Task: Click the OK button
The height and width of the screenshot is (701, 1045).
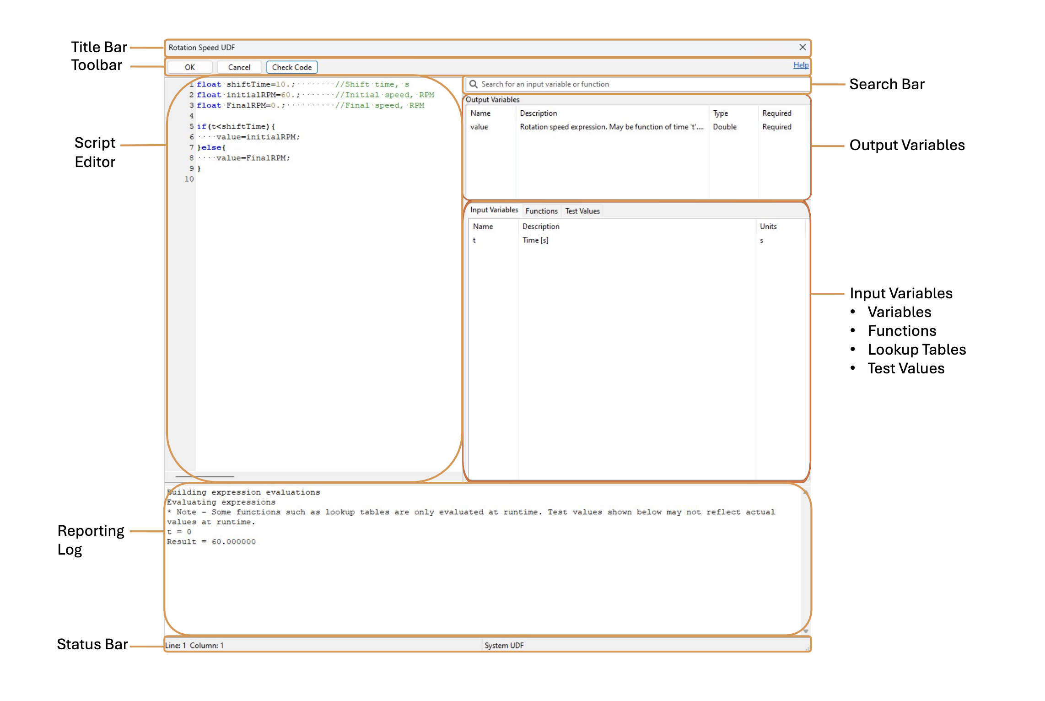Action: (189, 67)
